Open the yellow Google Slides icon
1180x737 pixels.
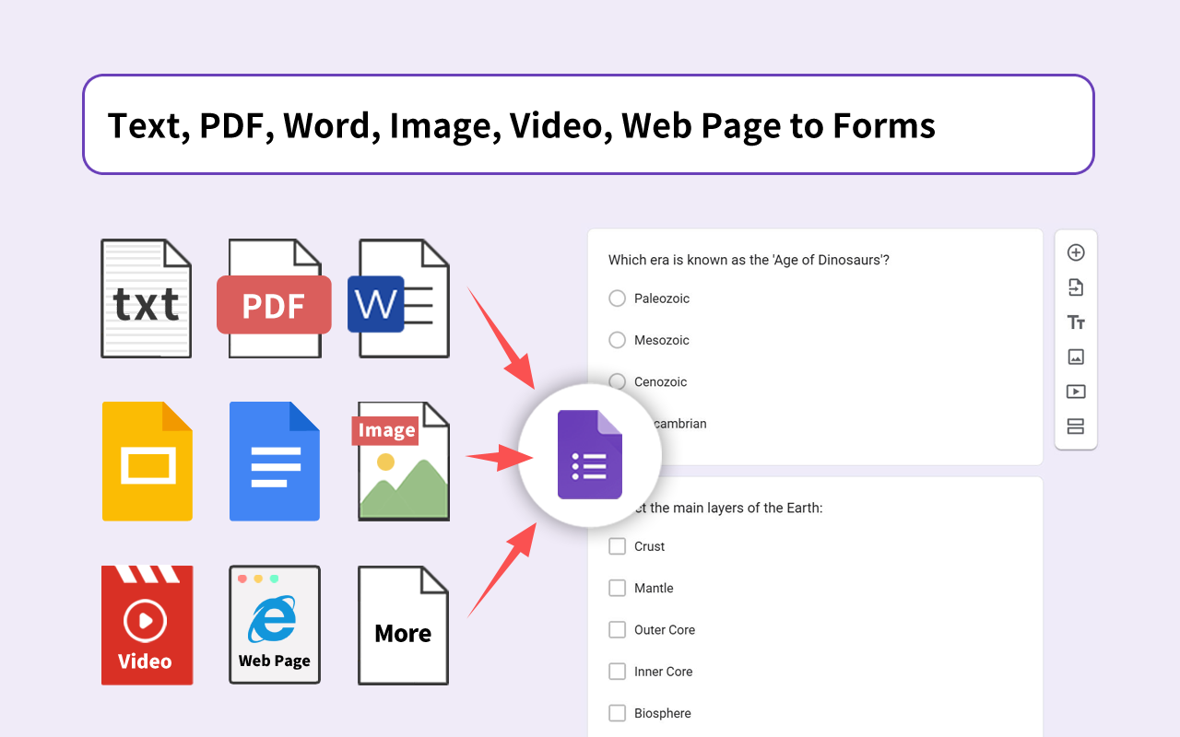(x=147, y=461)
